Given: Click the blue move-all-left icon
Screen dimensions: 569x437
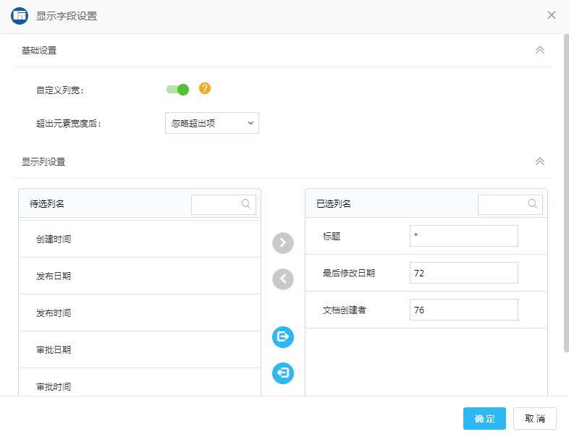Looking at the screenshot, I should [283, 373].
